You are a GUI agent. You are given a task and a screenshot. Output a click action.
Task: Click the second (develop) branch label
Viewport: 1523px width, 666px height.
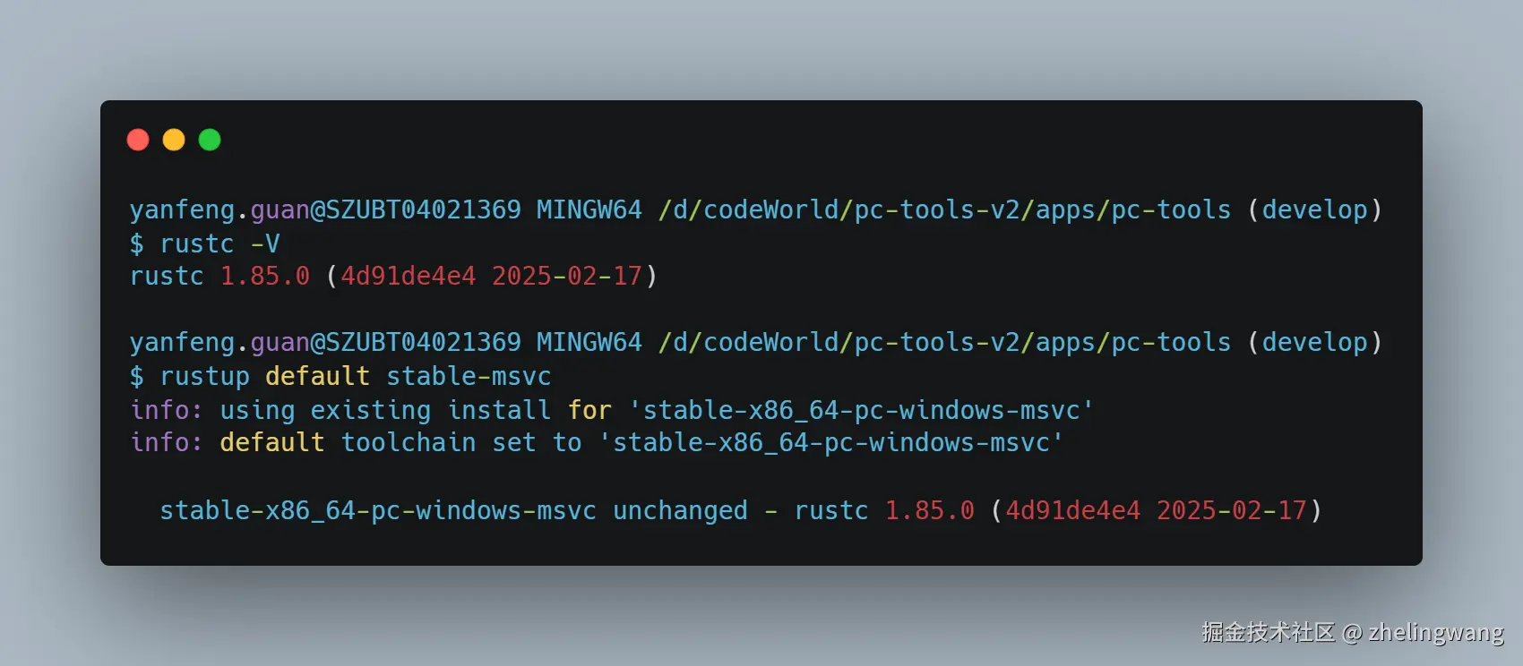point(1314,342)
